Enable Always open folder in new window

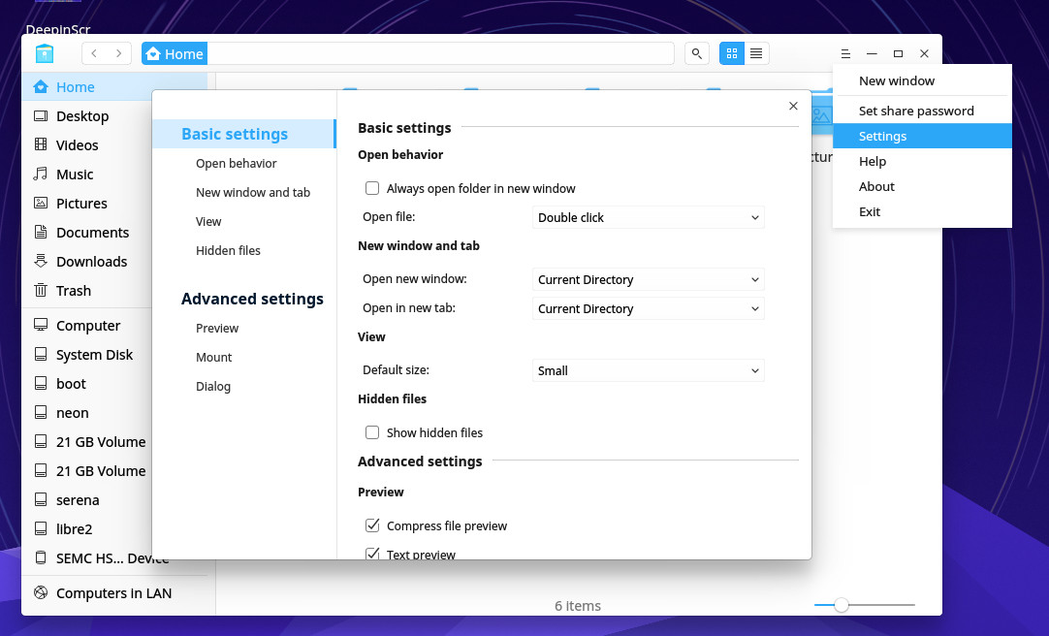[x=371, y=188]
